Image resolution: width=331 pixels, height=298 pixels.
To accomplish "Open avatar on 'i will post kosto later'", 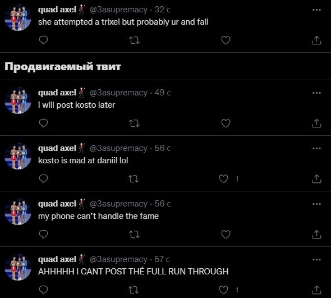I will tap(18, 100).
